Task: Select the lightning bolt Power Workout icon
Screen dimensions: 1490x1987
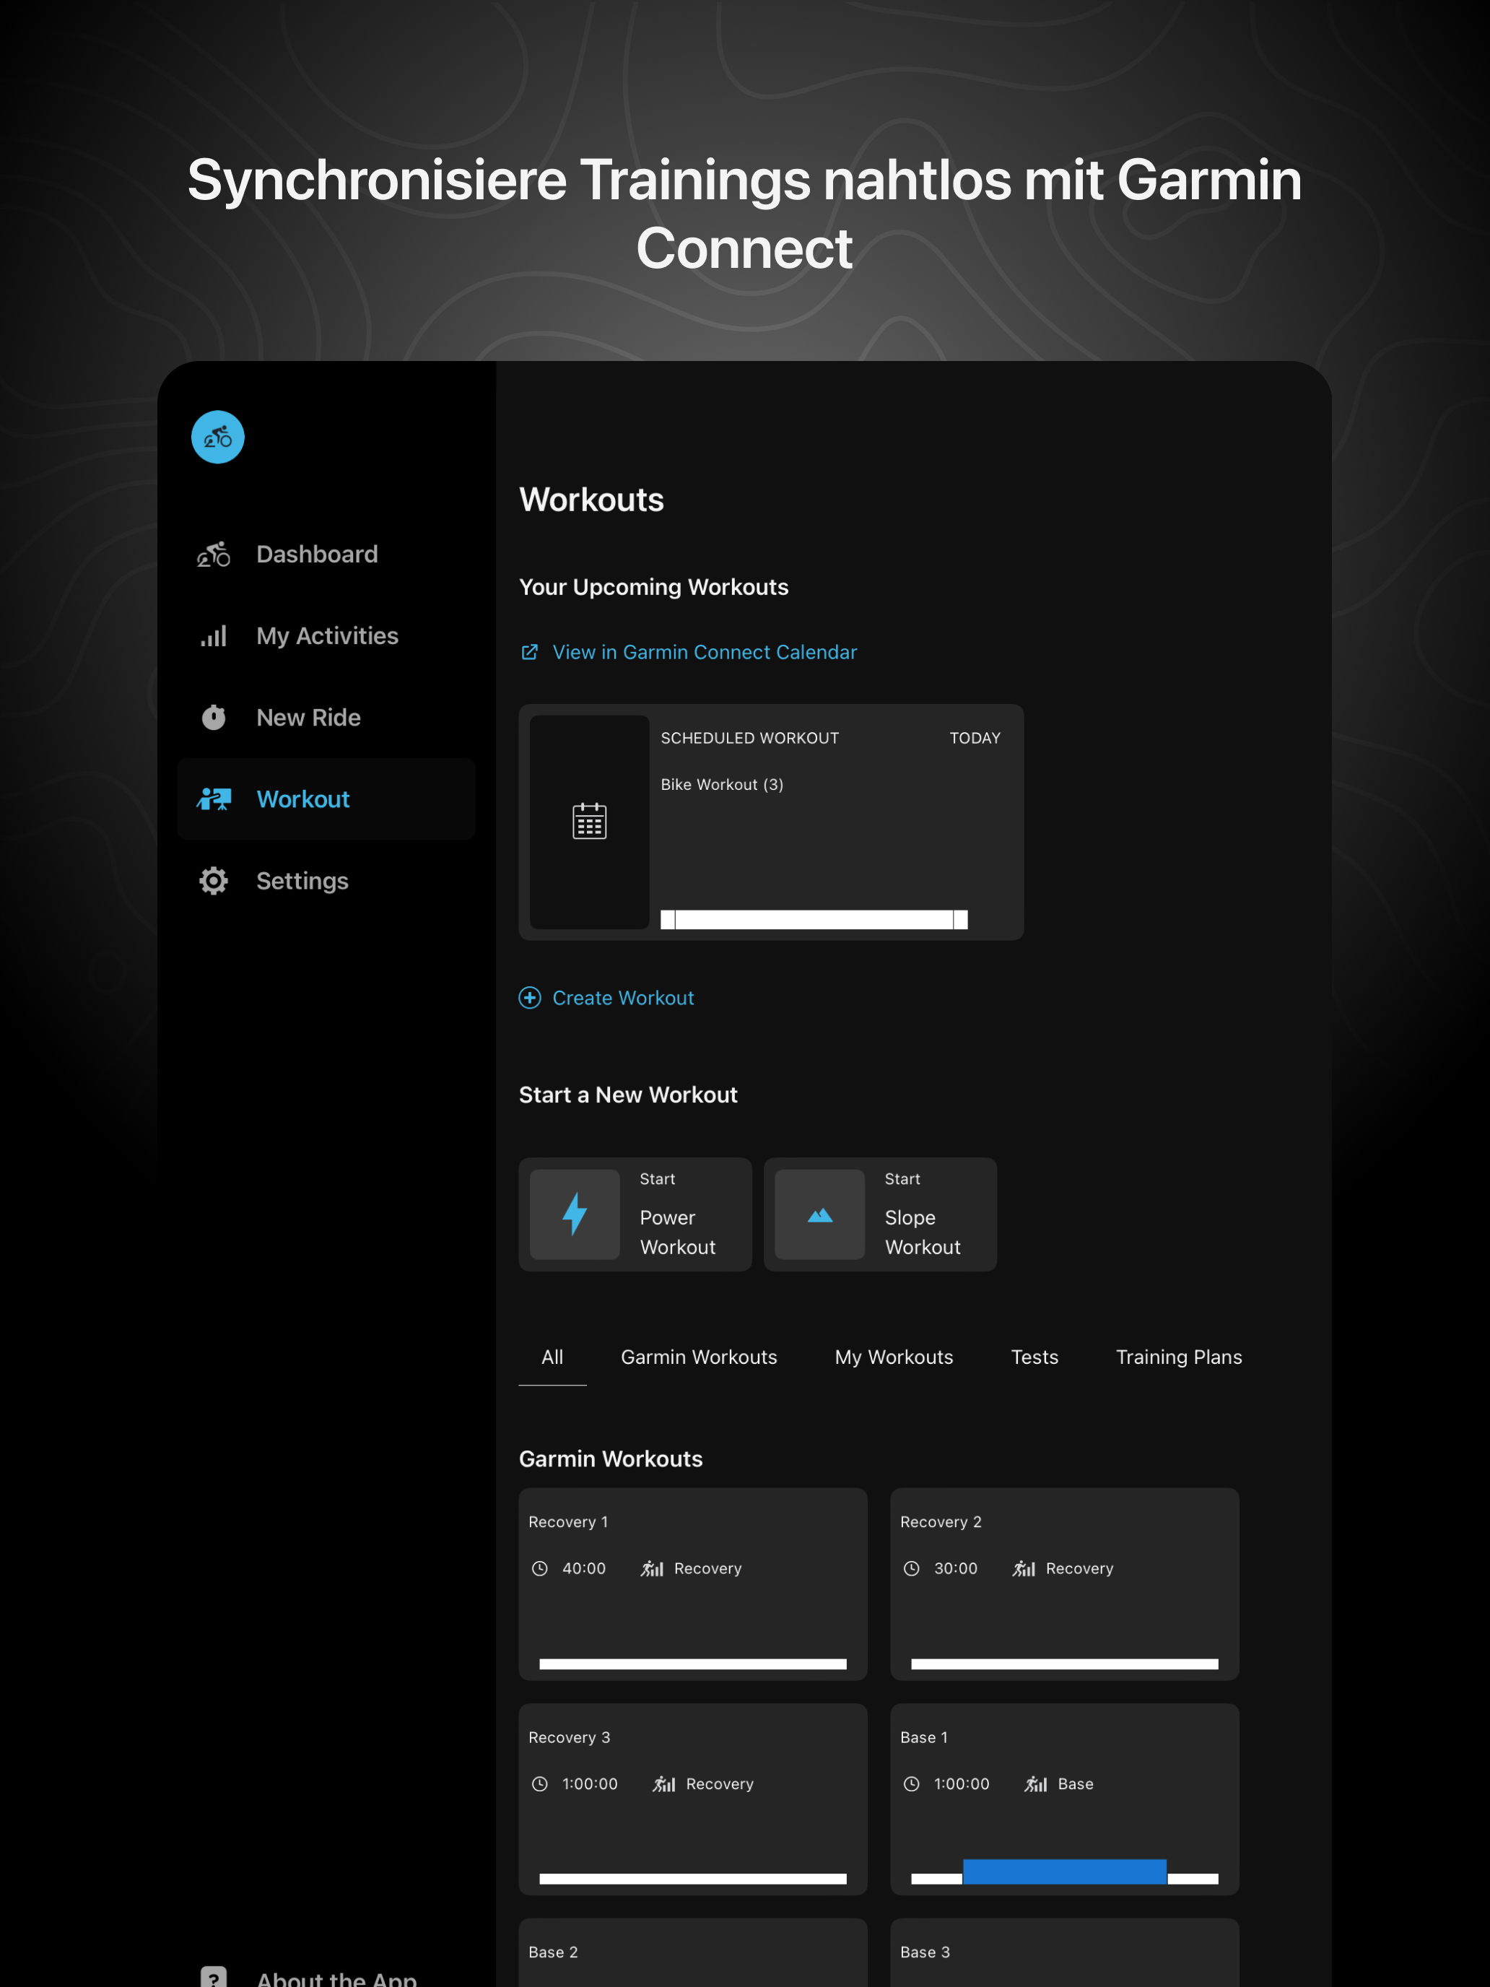Action: coord(575,1214)
